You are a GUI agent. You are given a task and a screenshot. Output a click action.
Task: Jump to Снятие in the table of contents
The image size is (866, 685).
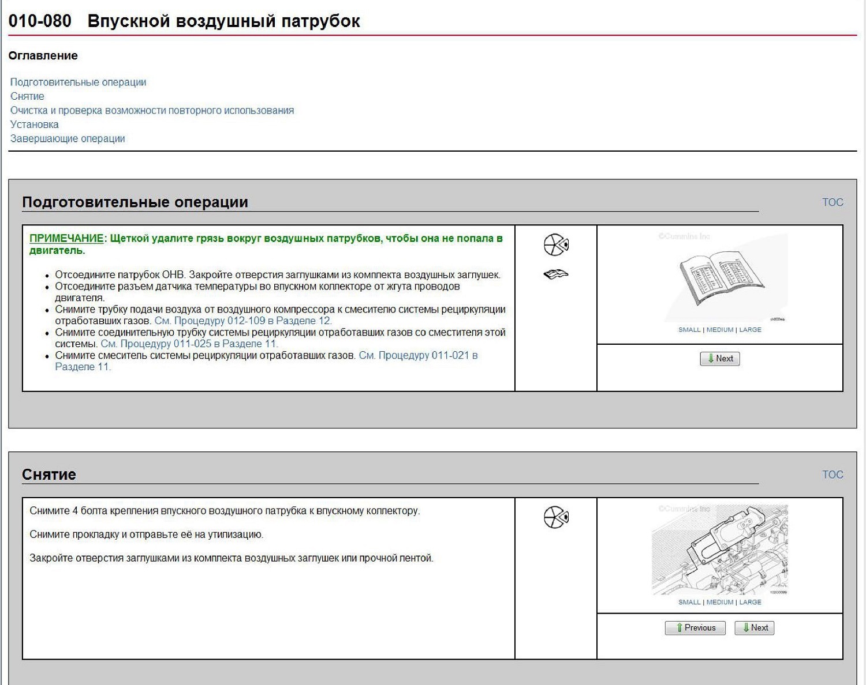coord(27,96)
